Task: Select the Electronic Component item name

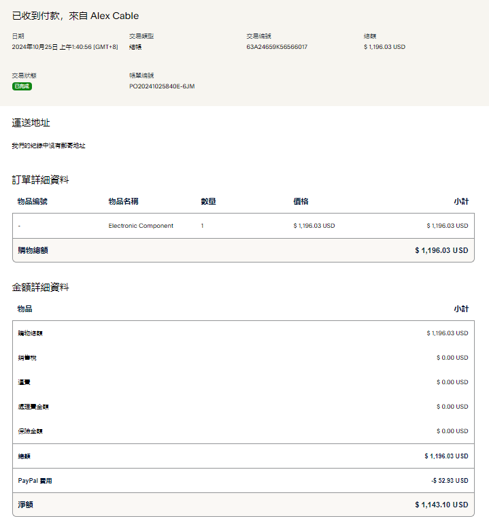Action: point(141,226)
